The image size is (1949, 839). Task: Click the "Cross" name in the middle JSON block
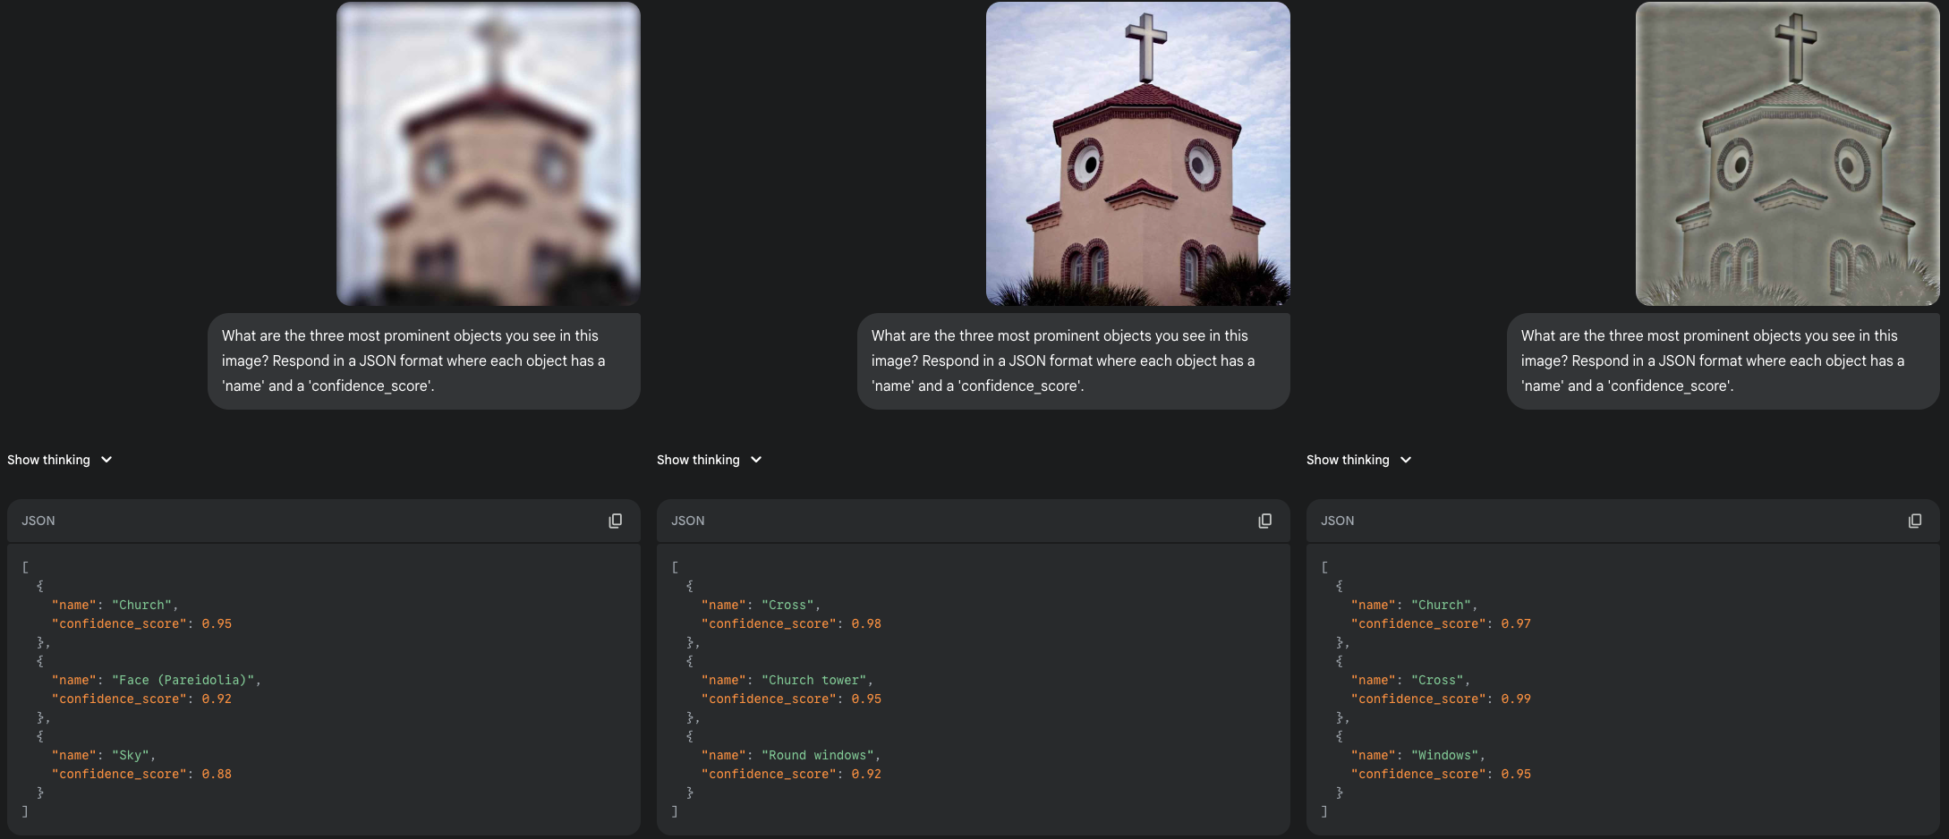click(787, 606)
